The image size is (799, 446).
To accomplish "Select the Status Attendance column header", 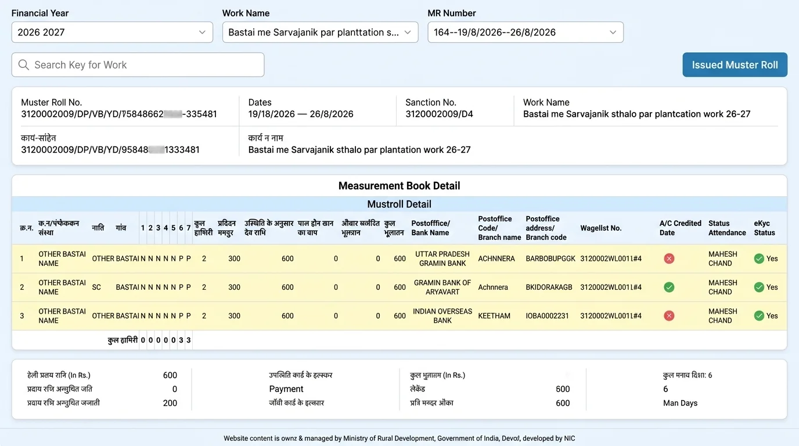I will 727,228.
